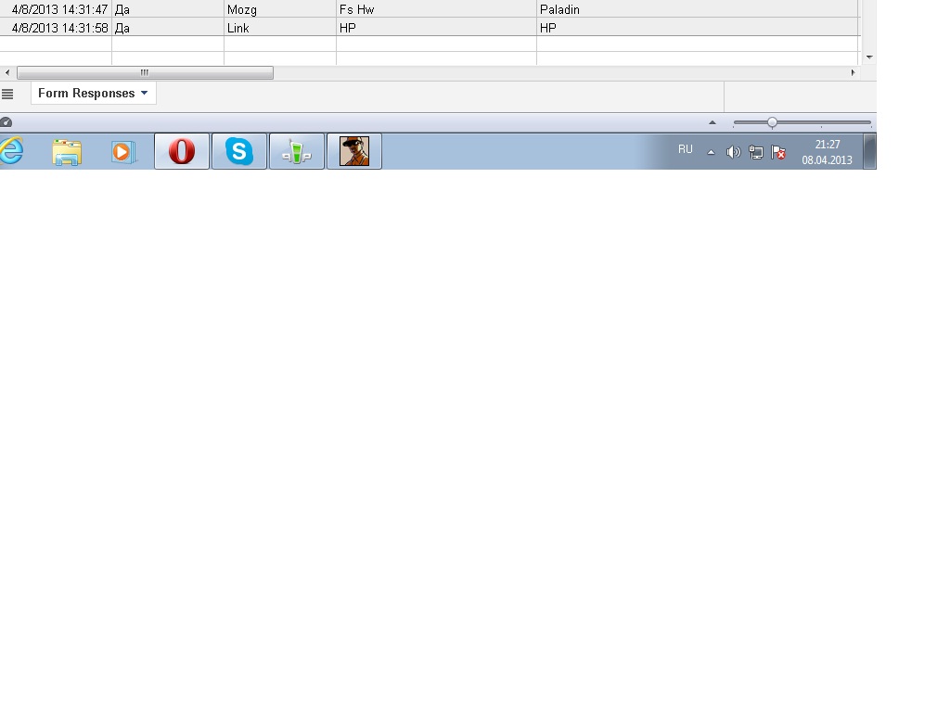Viewport: 950px width, 712px height.
Task: Click the vertical scrollbar down arrow
Action: (x=869, y=57)
